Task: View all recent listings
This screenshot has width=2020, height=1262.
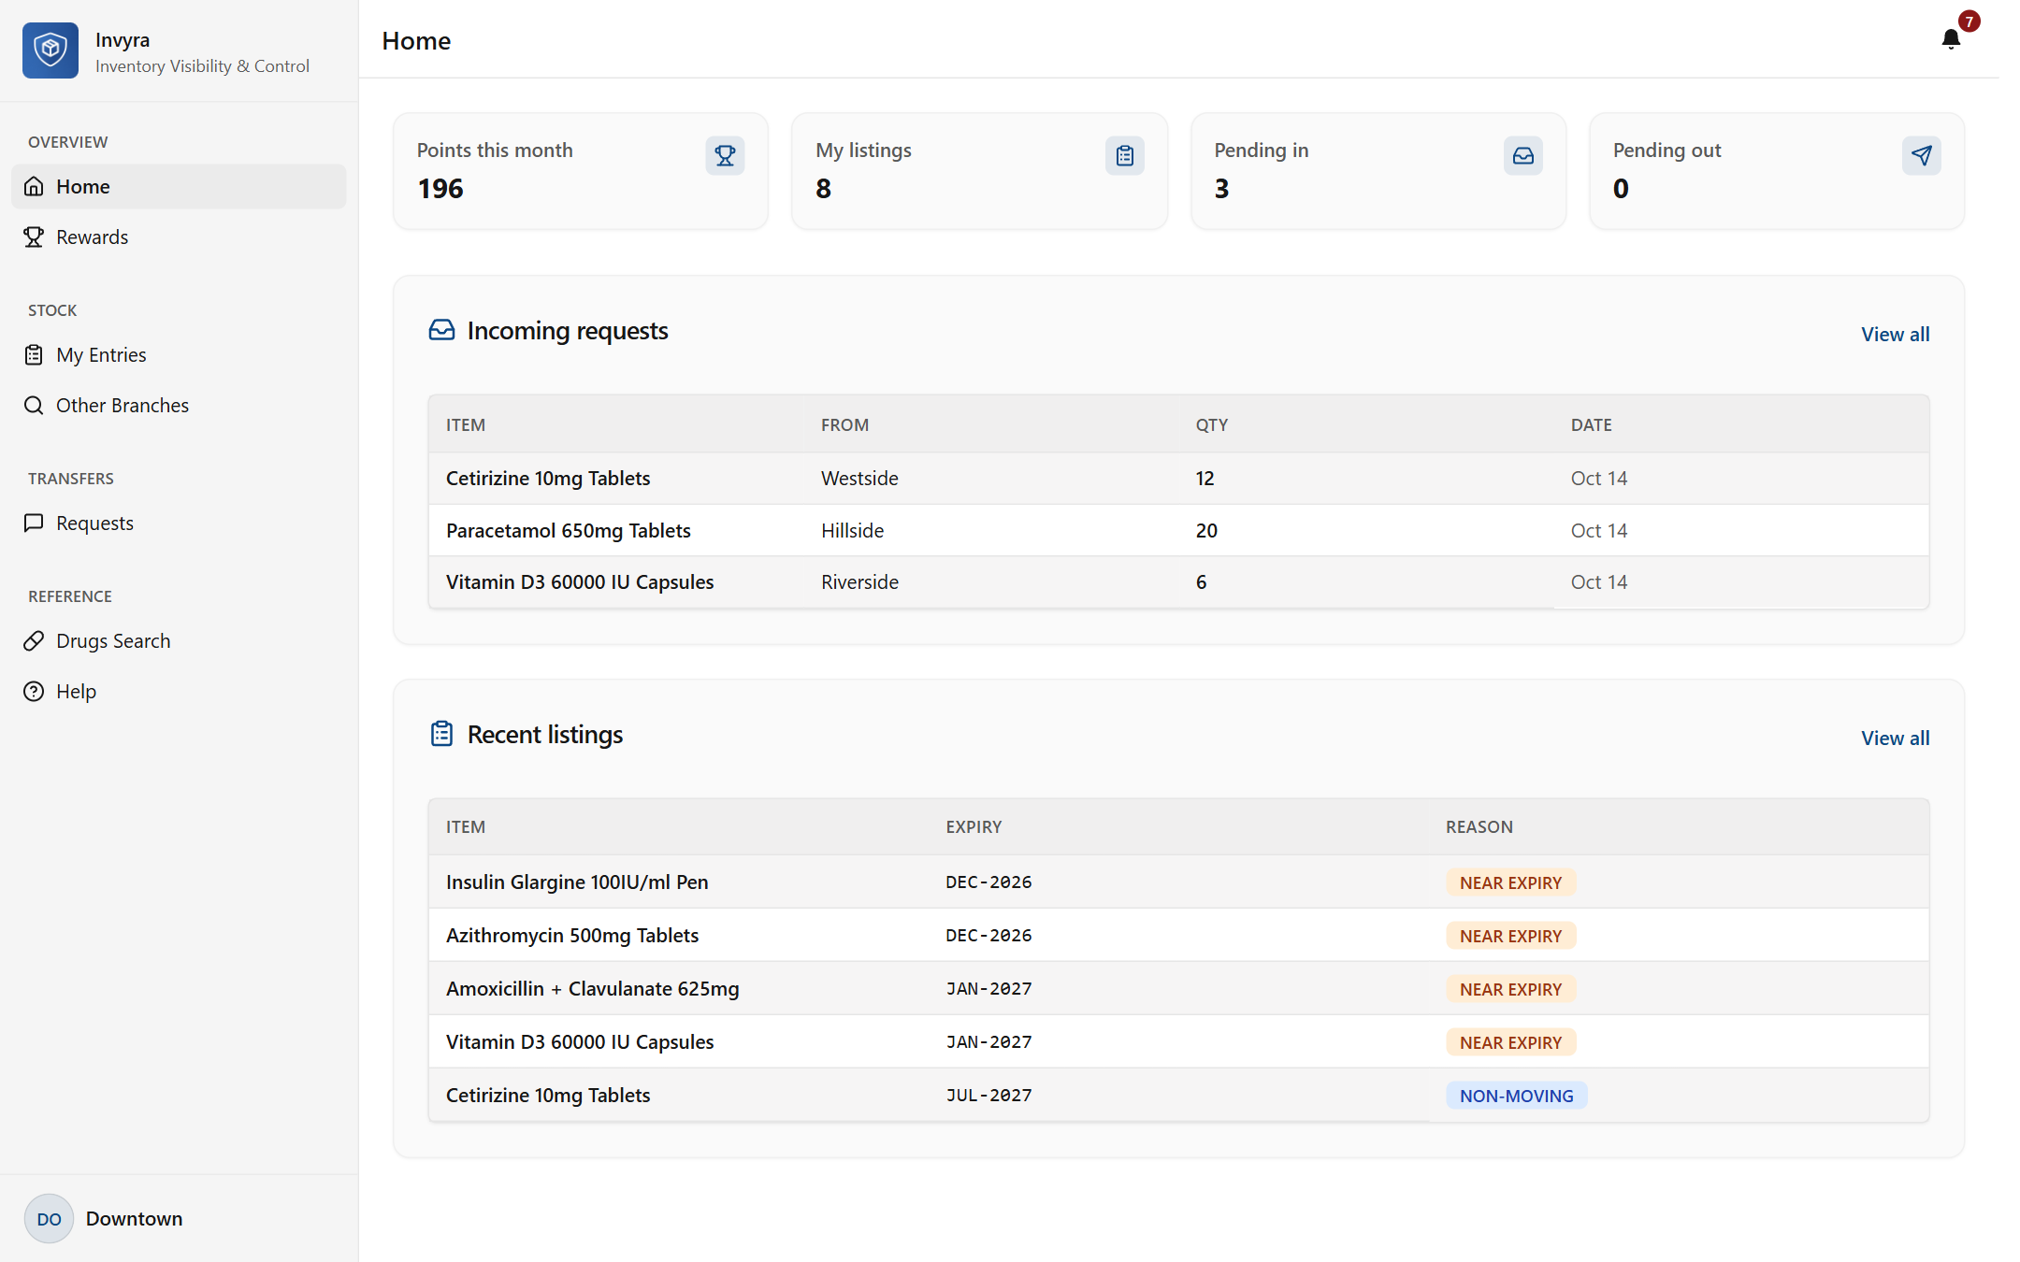Action: point(1895,738)
